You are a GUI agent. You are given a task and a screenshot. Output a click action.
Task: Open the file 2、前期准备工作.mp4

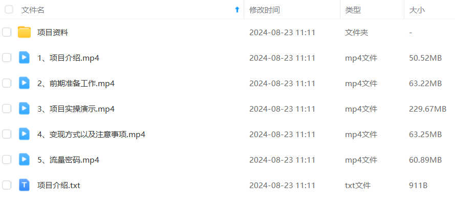76,84
